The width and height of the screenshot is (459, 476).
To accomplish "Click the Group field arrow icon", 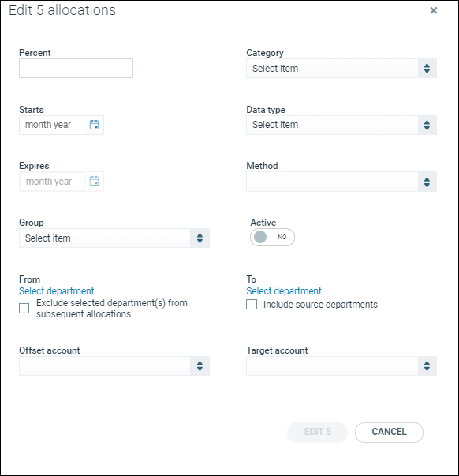I will pyautogui.click(x=200, y=238).
